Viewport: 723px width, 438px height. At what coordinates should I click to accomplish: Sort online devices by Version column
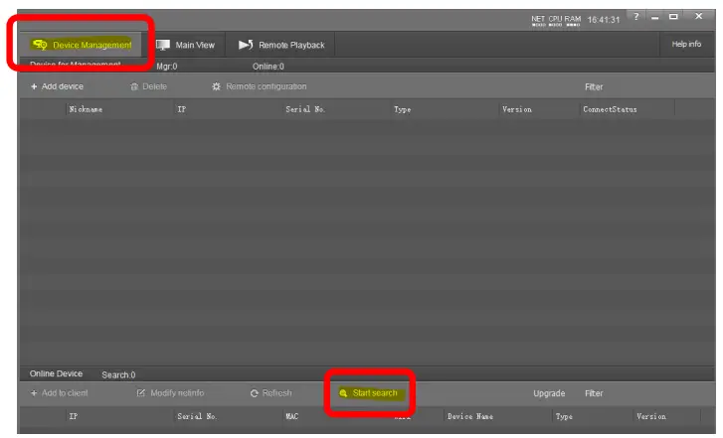coord(651,416)
